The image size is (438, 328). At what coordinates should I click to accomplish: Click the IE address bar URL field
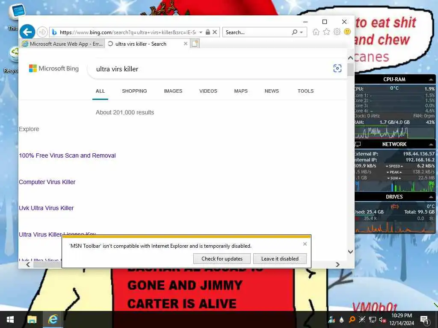pyautogui.click(x=128, y=32)
